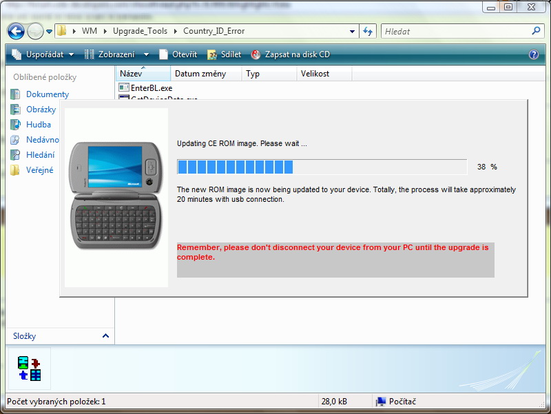Click the Refresh button beside address bar

click(368, 31)
